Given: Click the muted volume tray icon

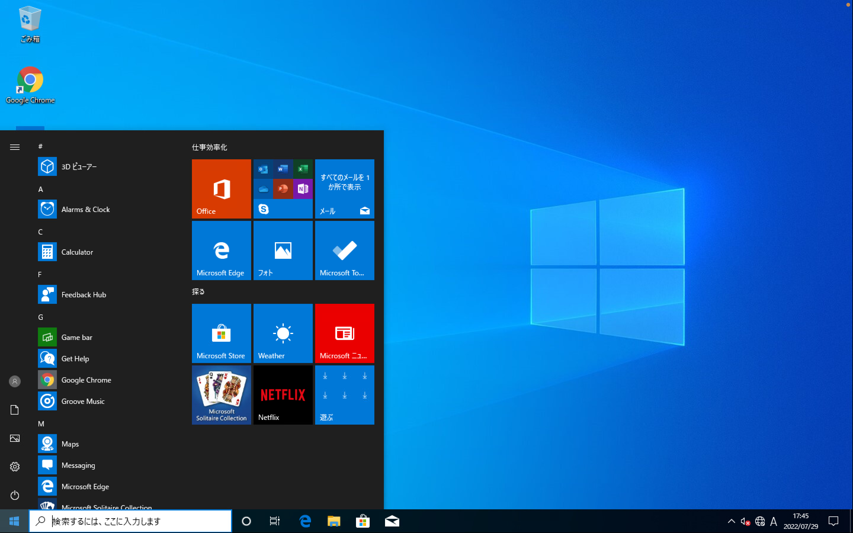Looking at the screenshot, I should click(x=745, y=521).
